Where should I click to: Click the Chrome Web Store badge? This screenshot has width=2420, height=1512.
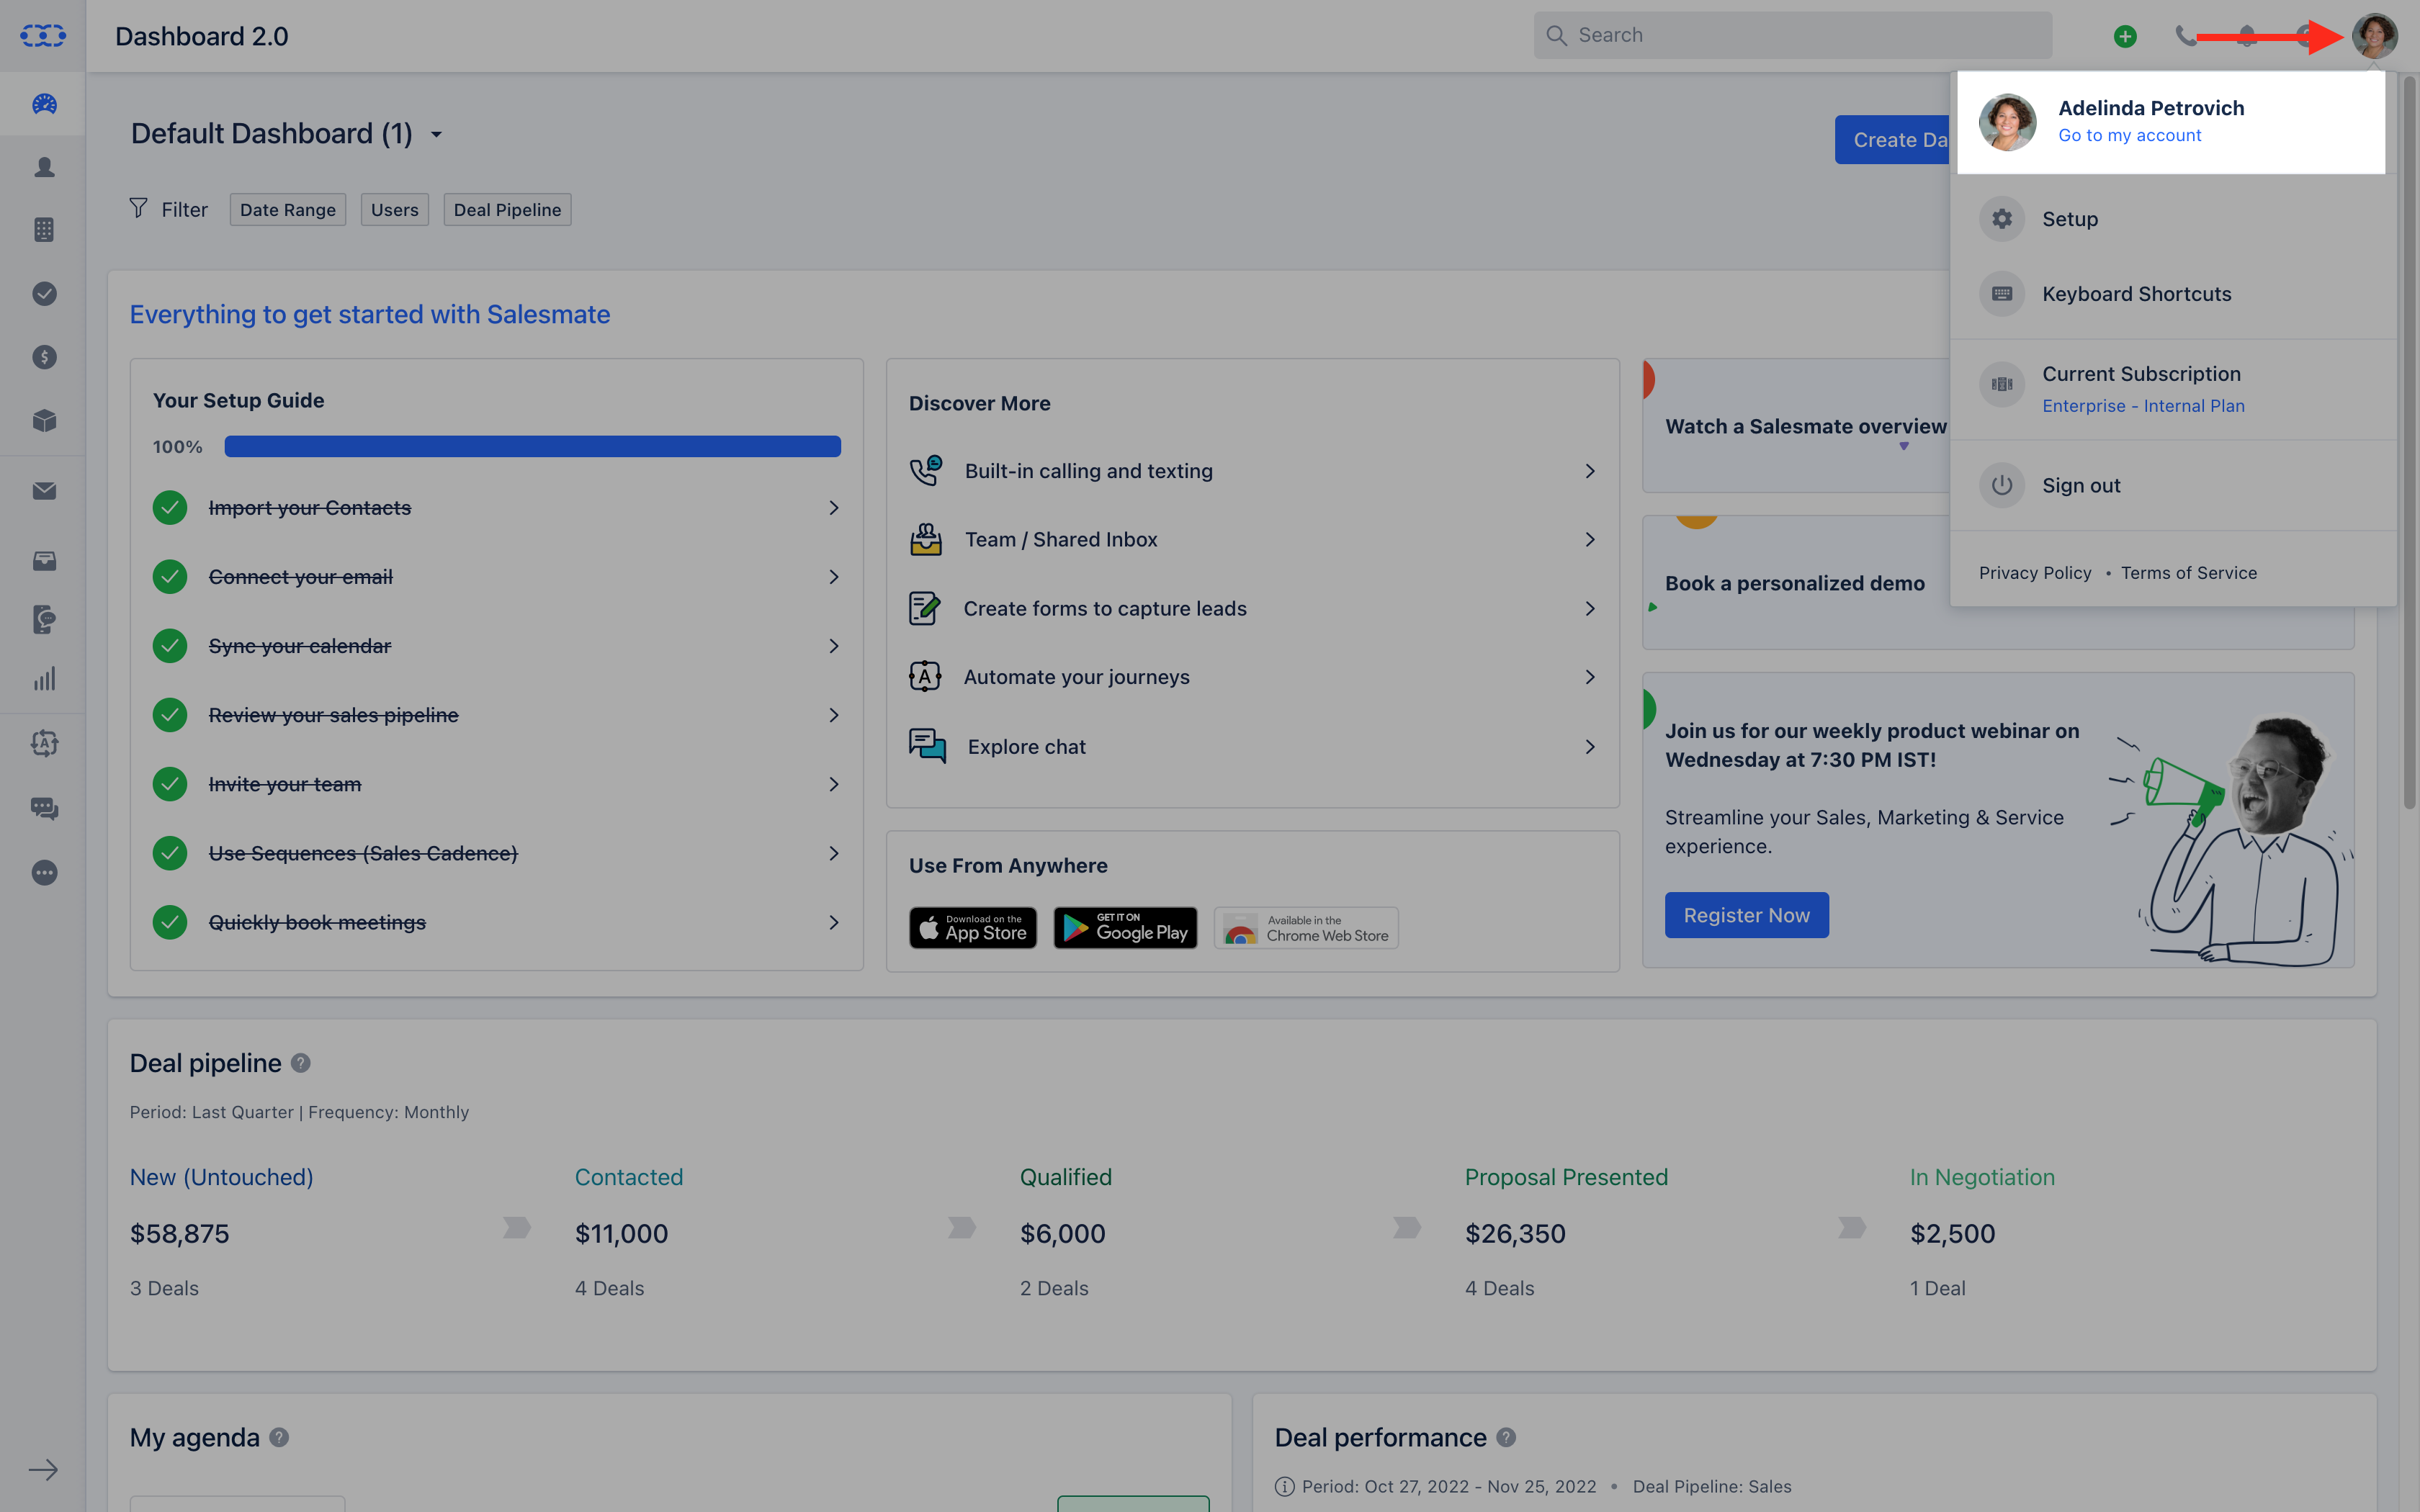coord(1306,928)
